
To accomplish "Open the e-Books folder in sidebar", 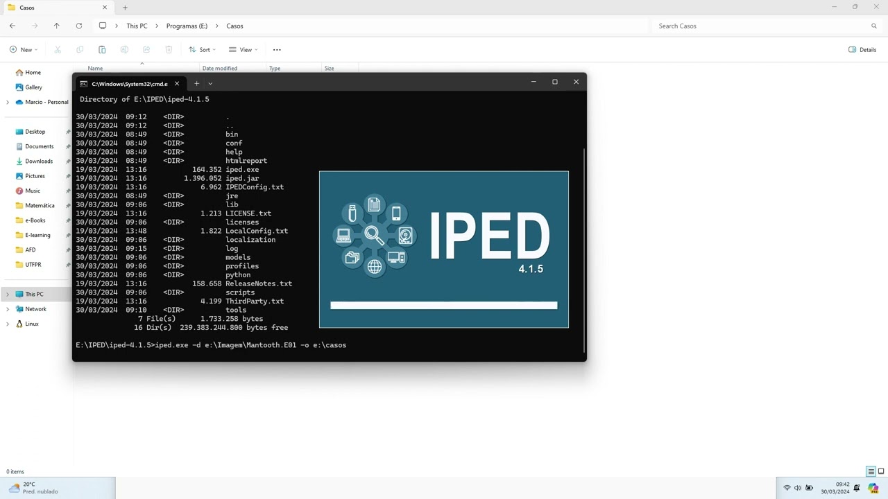I will pos(35,220).
